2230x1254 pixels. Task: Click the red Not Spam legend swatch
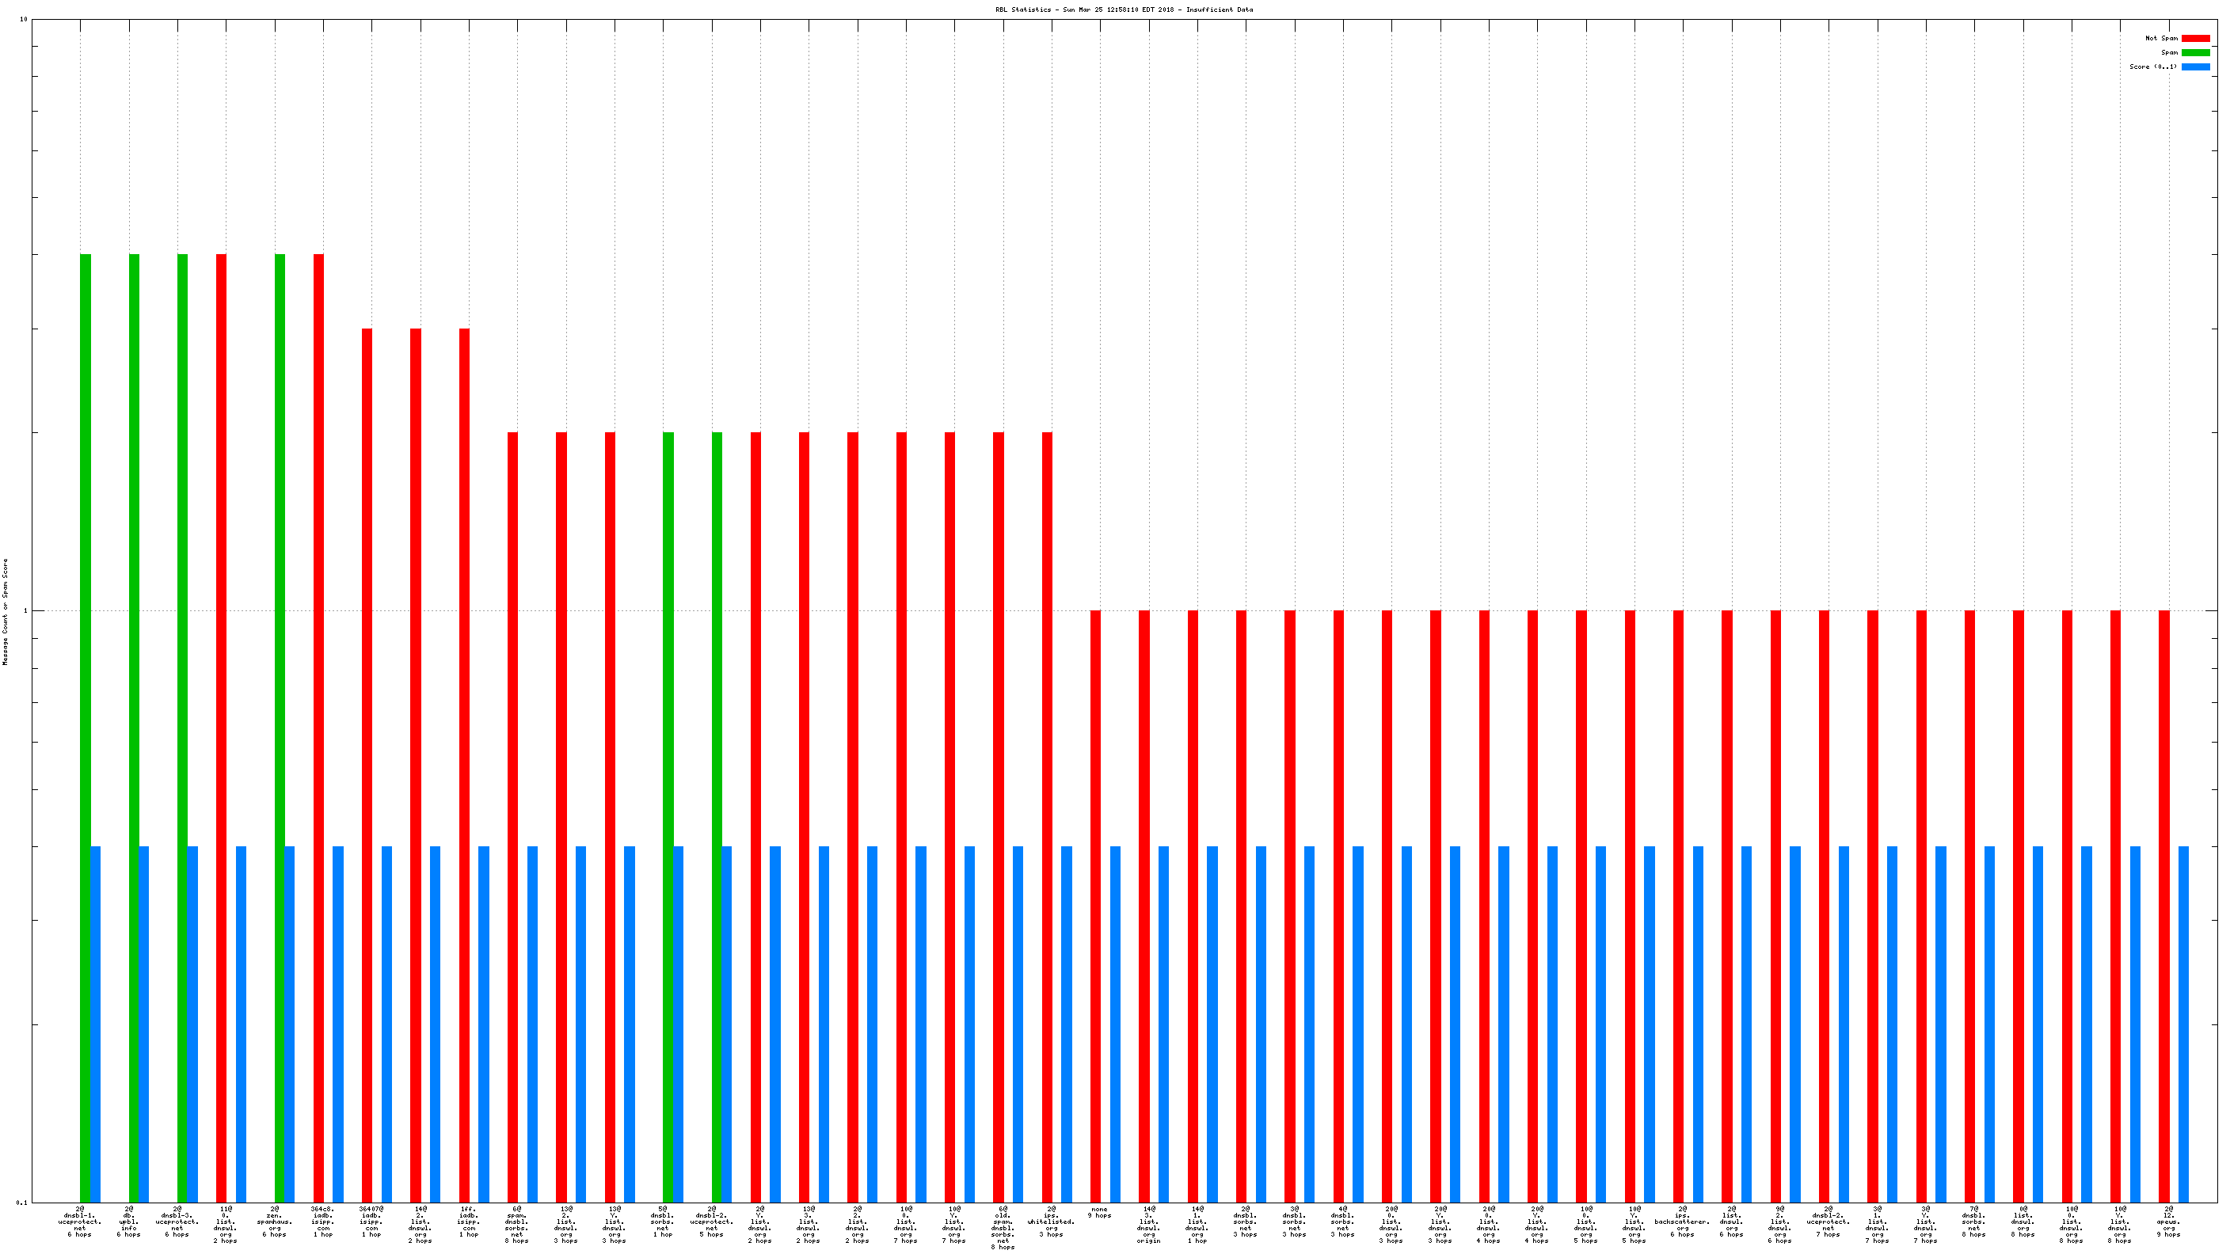tap(2194, 38)
